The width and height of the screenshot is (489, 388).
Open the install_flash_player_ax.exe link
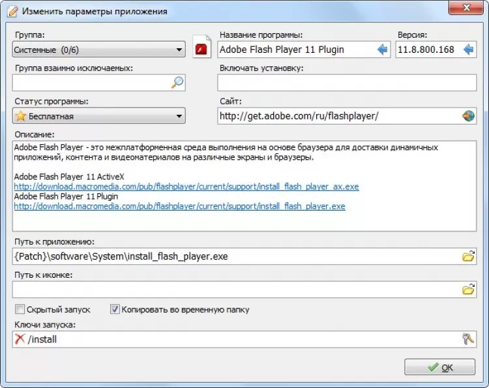pos(186,187)
